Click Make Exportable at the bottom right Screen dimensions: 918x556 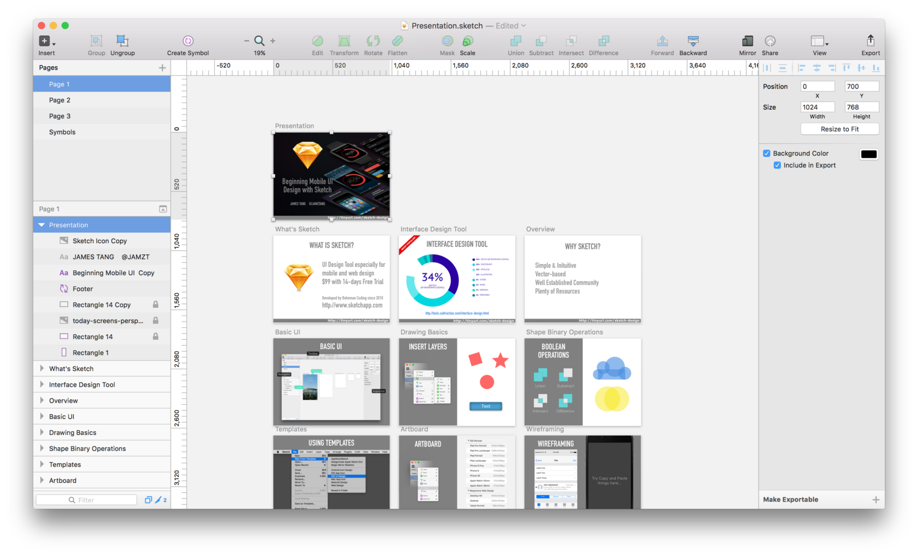point(790,499)
